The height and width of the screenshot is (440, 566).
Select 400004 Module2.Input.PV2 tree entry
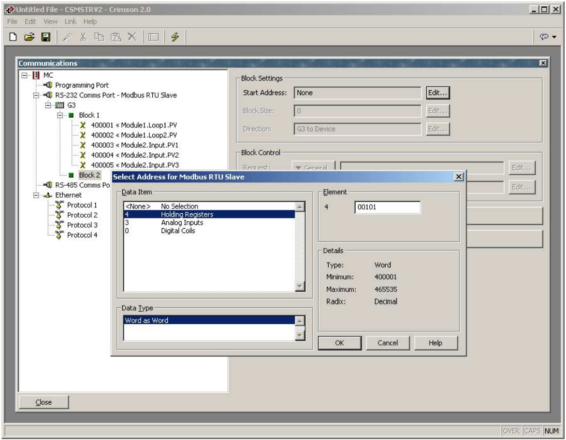(x=135, y=155)
